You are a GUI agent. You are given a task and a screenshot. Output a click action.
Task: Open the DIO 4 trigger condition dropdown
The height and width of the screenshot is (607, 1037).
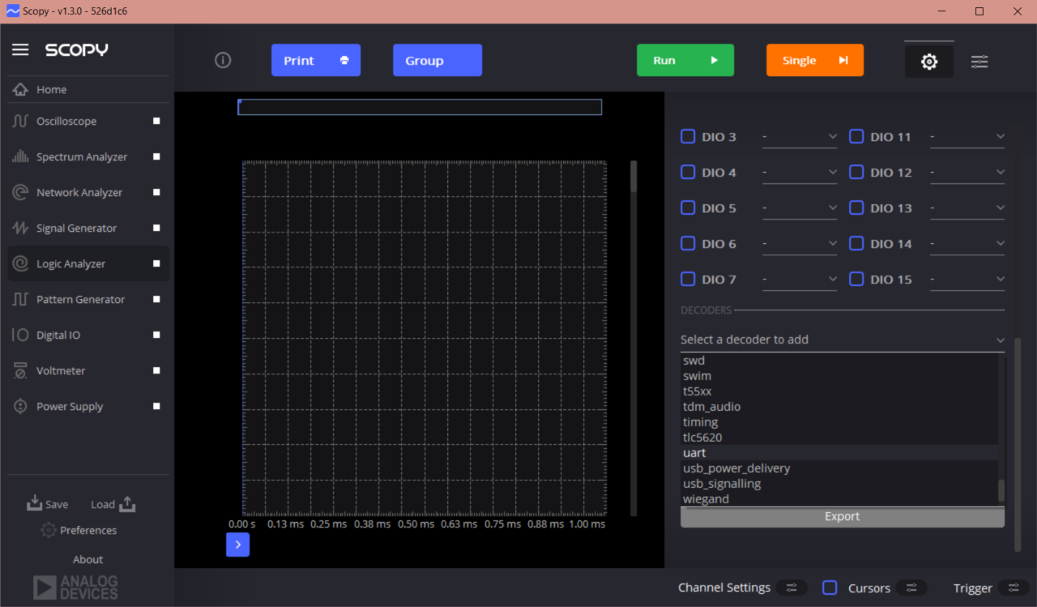[800, 172]
